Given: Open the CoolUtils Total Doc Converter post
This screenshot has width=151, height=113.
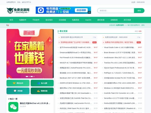Looking at the screenshot, I should (x=76, y=98).
